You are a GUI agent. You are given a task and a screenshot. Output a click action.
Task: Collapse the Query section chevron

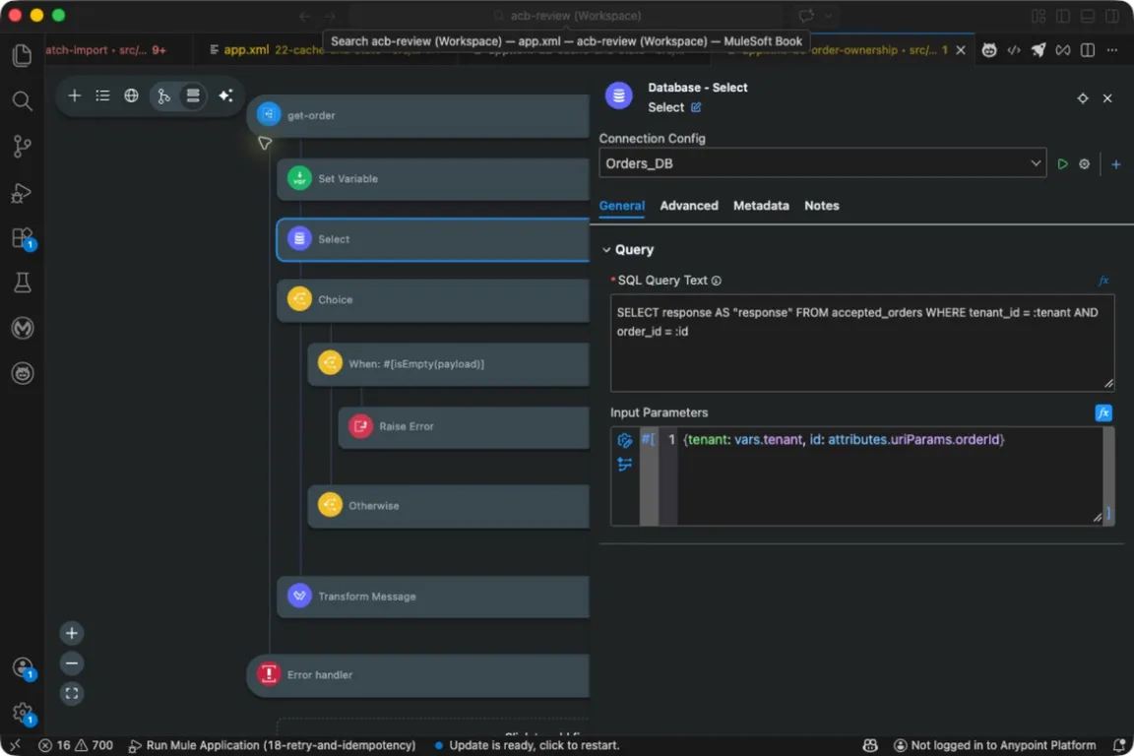tap(606, 250)
